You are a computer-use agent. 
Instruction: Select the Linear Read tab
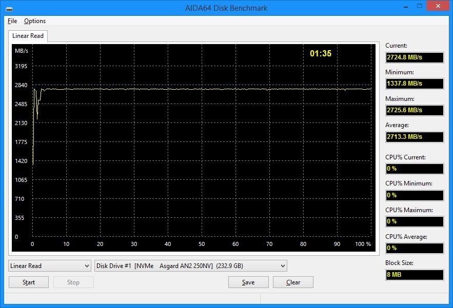tap(27, 36)
